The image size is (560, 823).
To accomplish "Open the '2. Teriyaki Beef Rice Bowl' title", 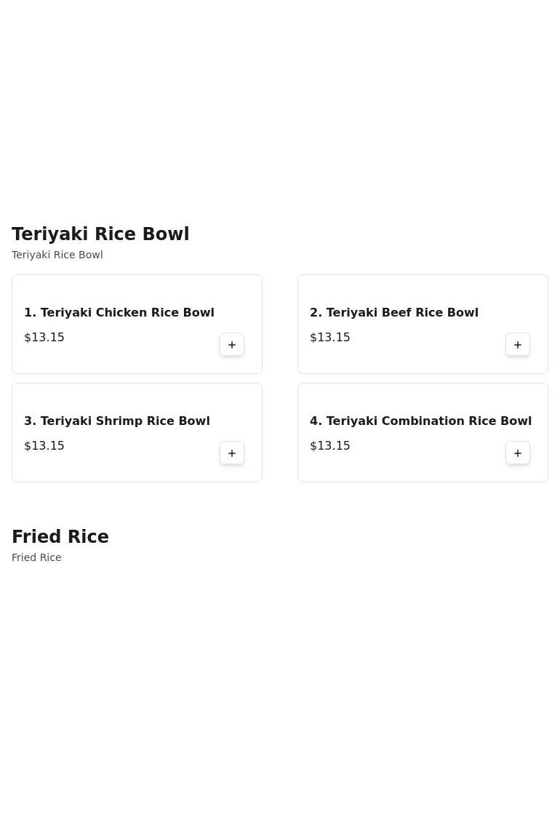I will (x=393, y=312).
